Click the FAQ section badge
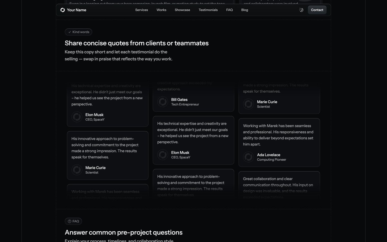Screen dimensions: 387x242 coord(73,221)
